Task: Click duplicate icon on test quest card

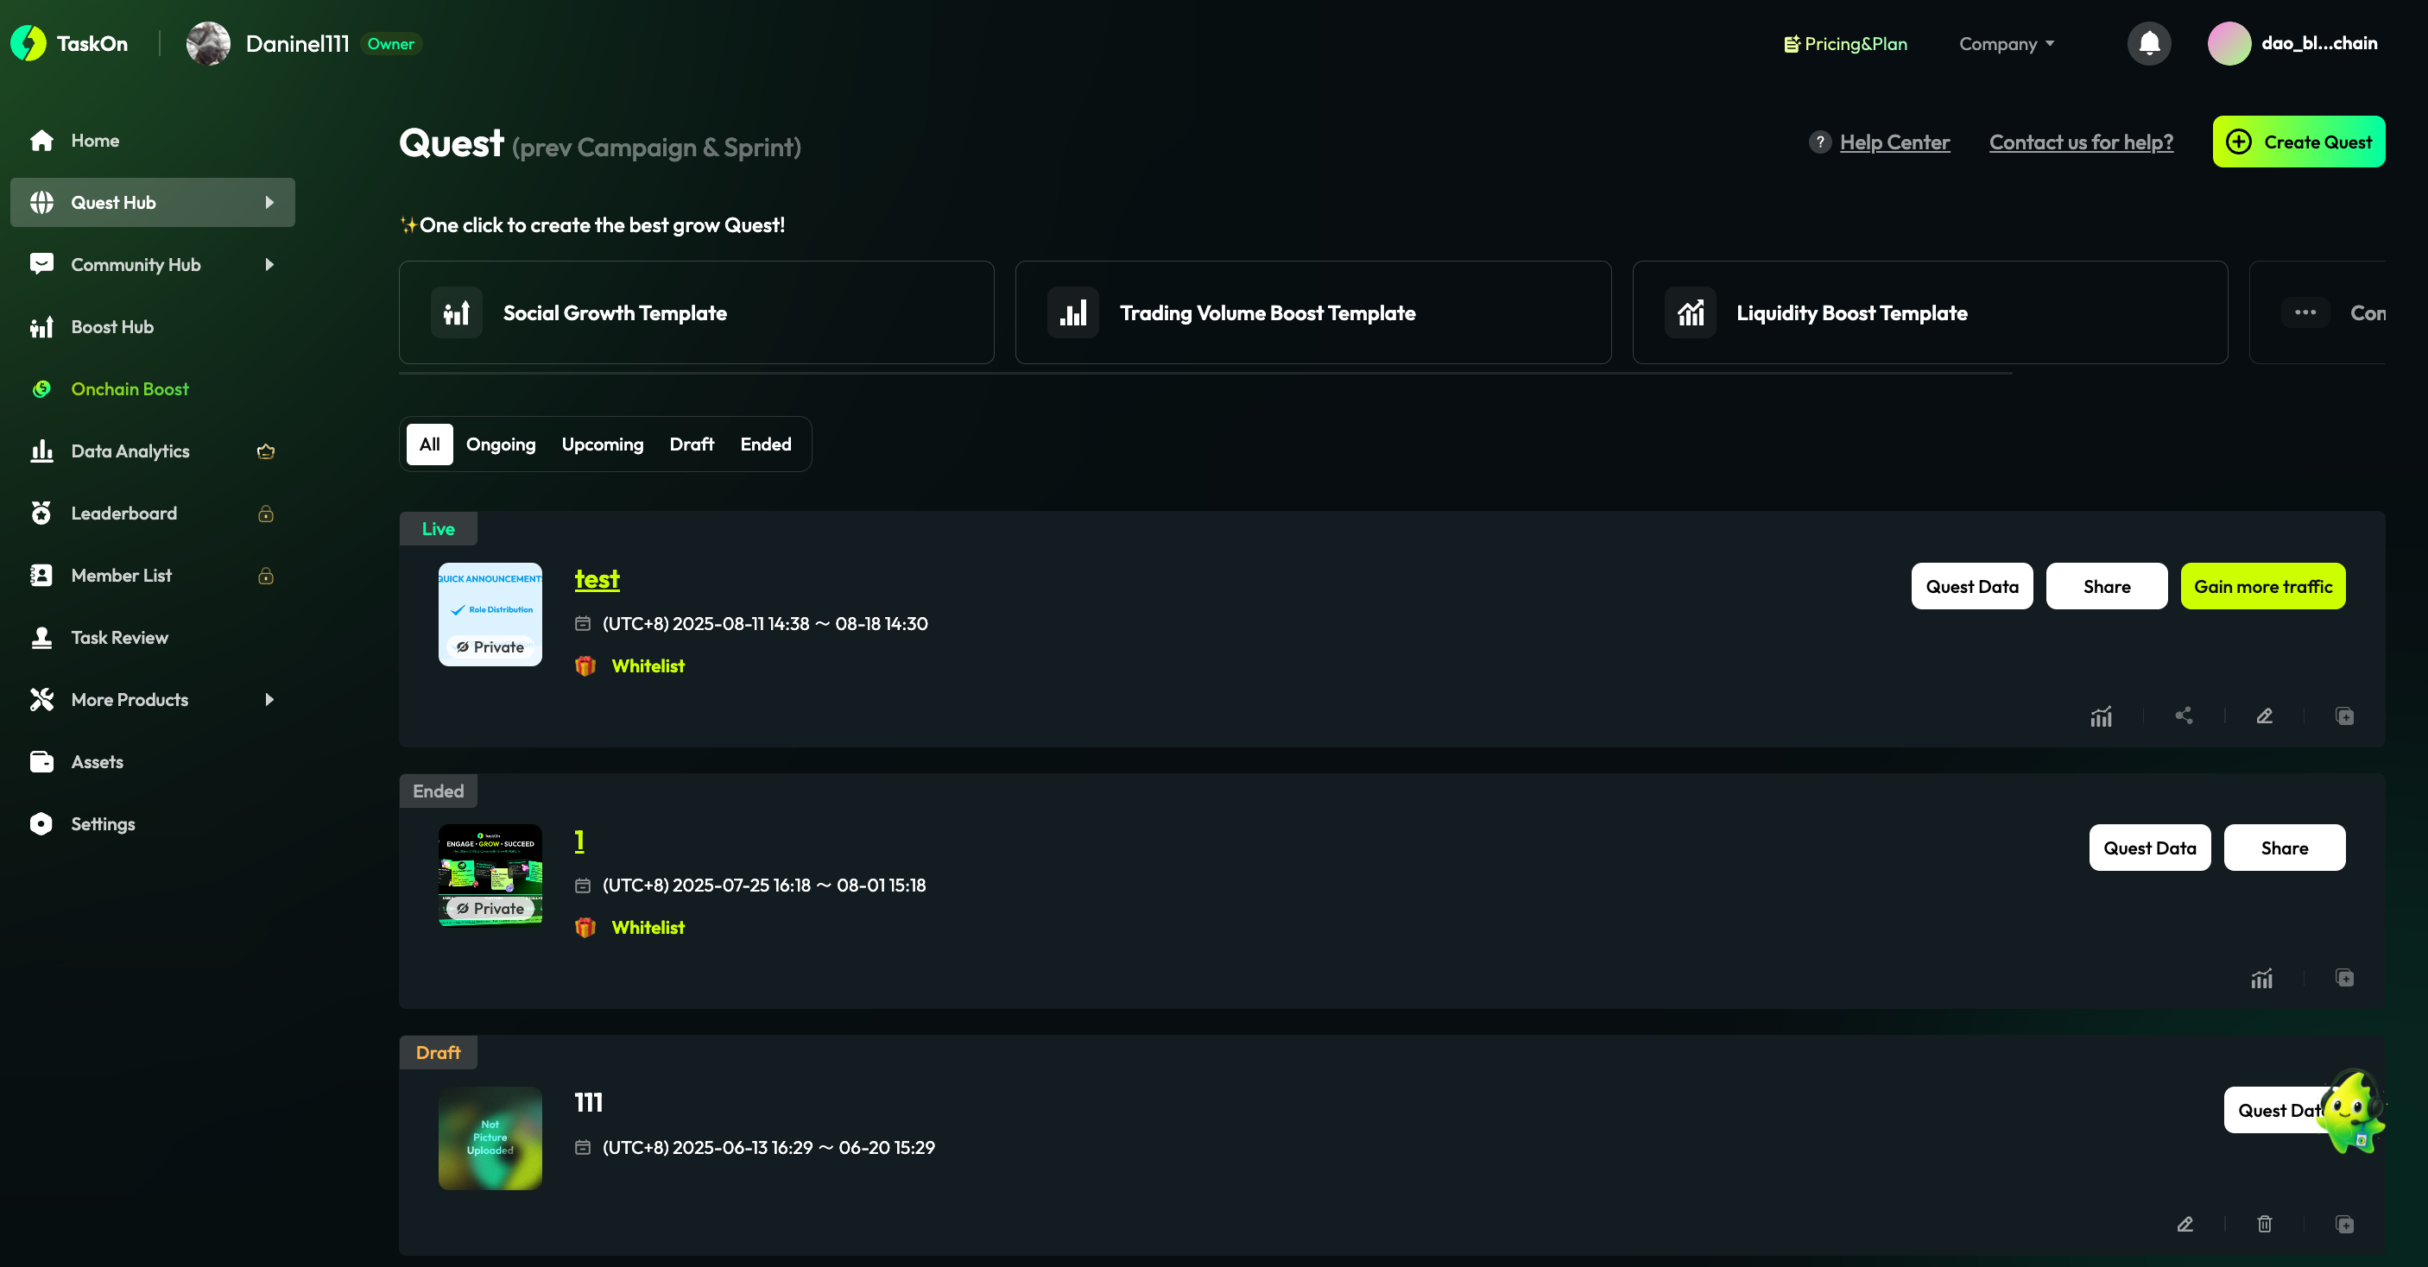Action: click(x=2344, y=716)
